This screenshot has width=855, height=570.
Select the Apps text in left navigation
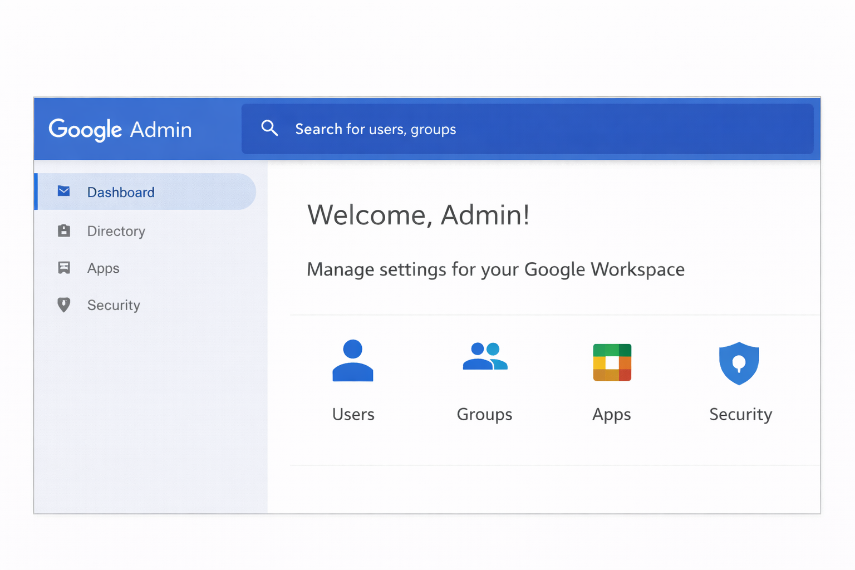(x=103, y=268)
